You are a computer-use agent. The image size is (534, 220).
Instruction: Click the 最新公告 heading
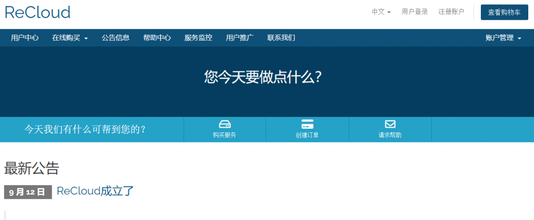coord(32,168)
